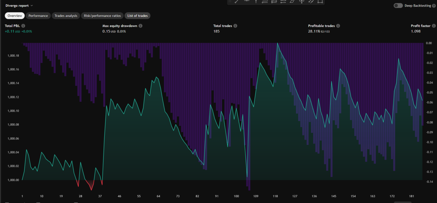Screen dimensions: 437x203
Task: Open the Risk/performance ratios tab
Action: pos(102,16)
